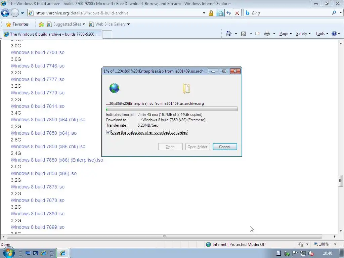Open Windows 8 build 7700.iso link
This screenshot has width=344, height=258.
tap(38, 52)
